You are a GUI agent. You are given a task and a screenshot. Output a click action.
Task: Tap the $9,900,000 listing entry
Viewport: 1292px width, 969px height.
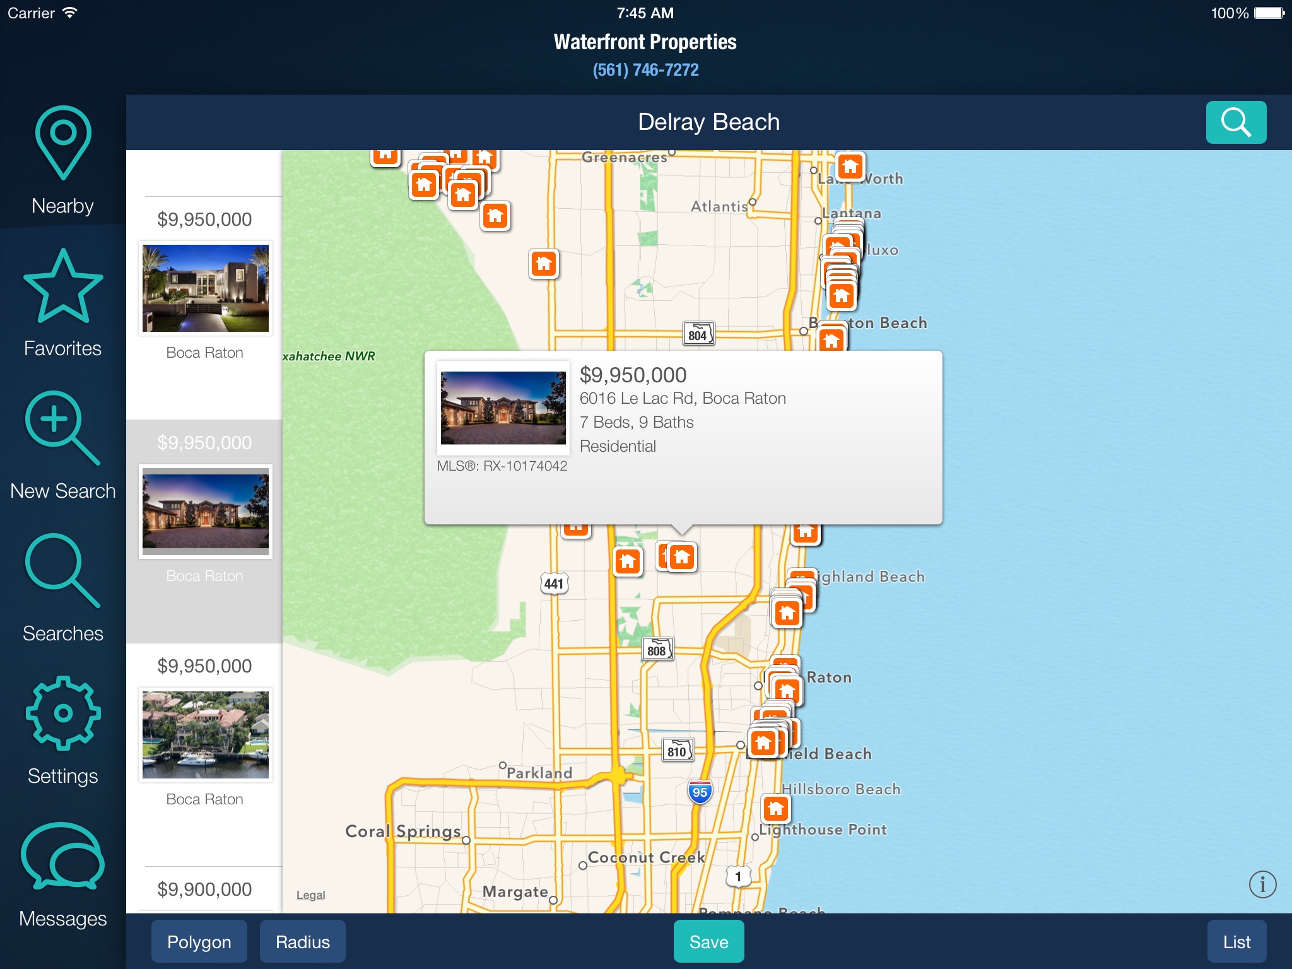[x=204, y=890]
